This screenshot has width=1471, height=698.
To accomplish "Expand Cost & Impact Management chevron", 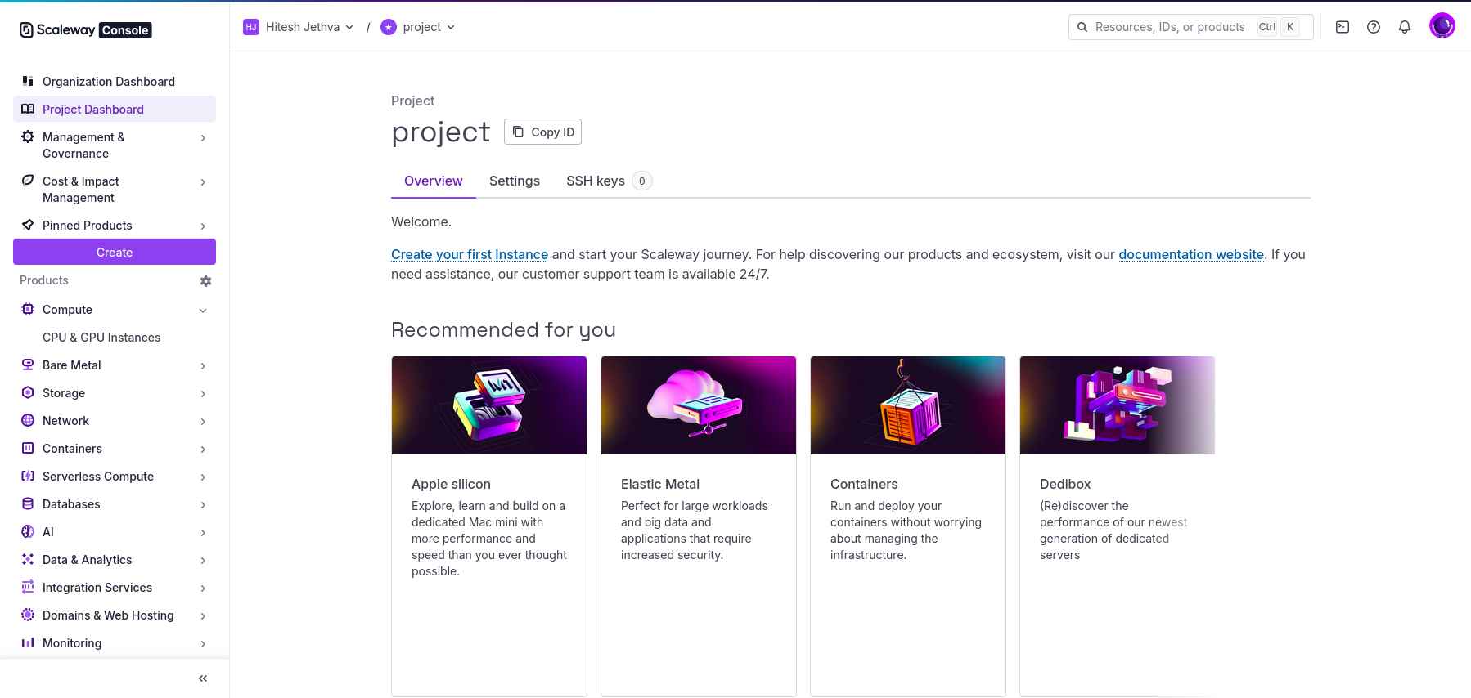I will tap(203, 182).
